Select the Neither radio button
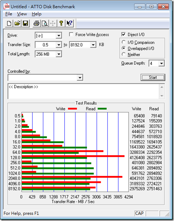 [123, 54]
